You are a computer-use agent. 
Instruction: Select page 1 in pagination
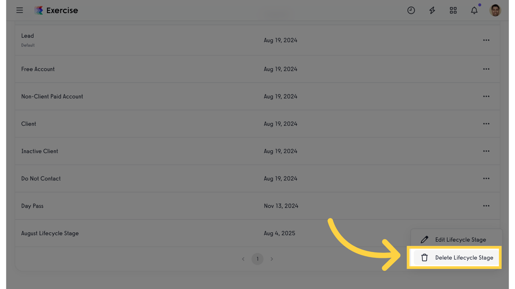click(x=257, y=259)
